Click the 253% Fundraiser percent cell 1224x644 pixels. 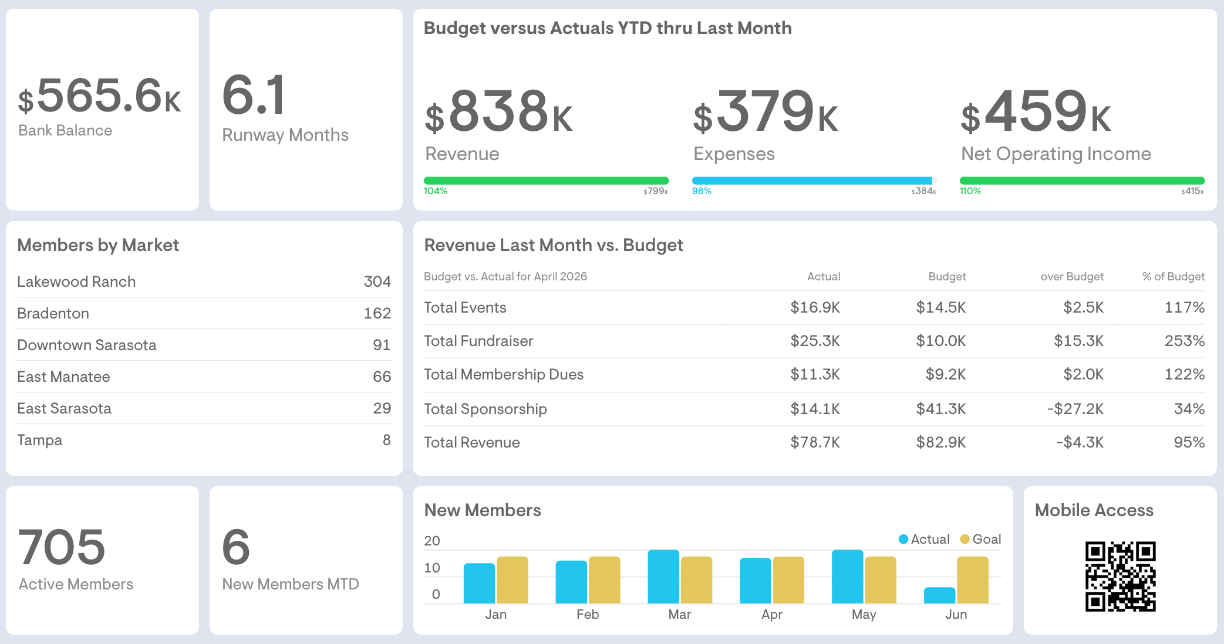coord(1185,341)
